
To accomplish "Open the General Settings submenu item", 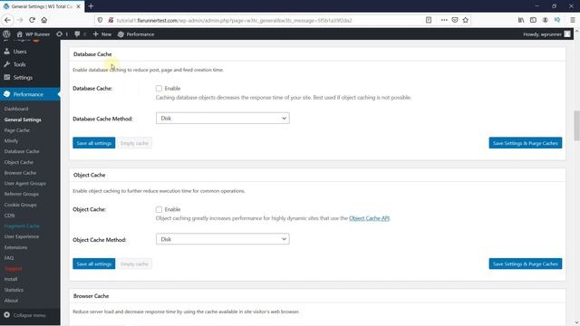I will pyautogui.click(x=23, y=120).
